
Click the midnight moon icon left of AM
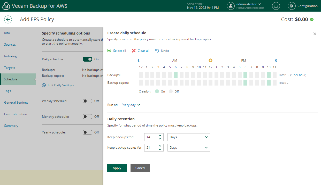point(139,61)
